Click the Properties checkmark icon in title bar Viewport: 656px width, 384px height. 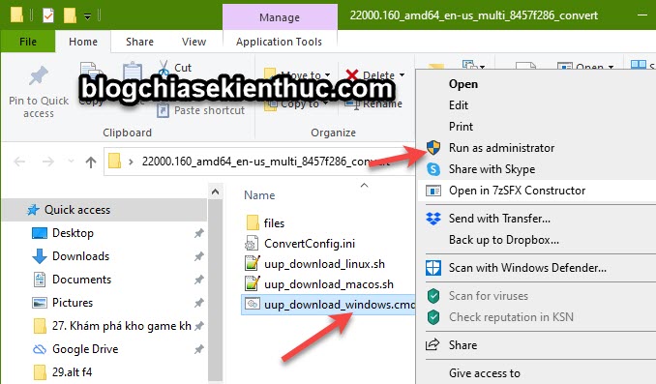48,15
